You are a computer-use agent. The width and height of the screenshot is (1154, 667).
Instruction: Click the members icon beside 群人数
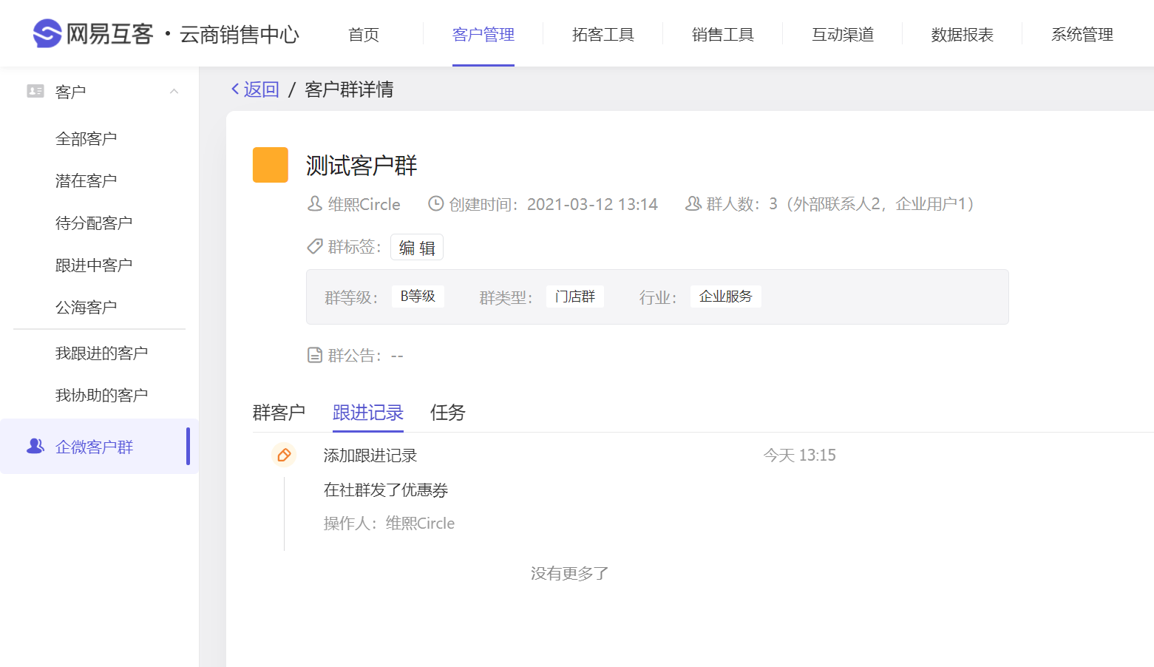693,203
